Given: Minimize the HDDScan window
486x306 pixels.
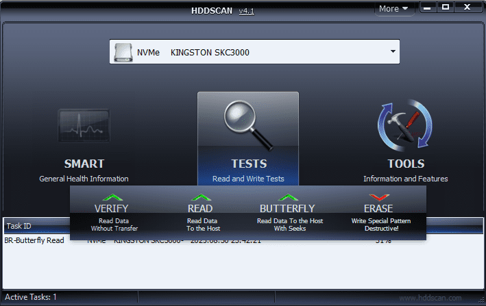Looking at the screenshot, I should coord(427,8).
